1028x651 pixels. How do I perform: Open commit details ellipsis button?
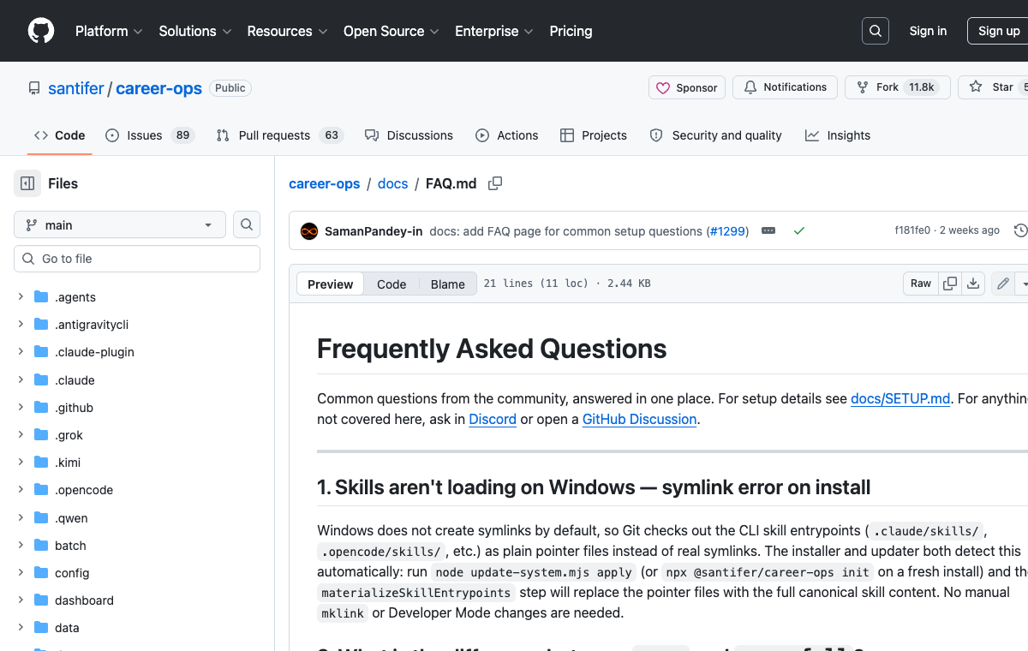[768, 231]
